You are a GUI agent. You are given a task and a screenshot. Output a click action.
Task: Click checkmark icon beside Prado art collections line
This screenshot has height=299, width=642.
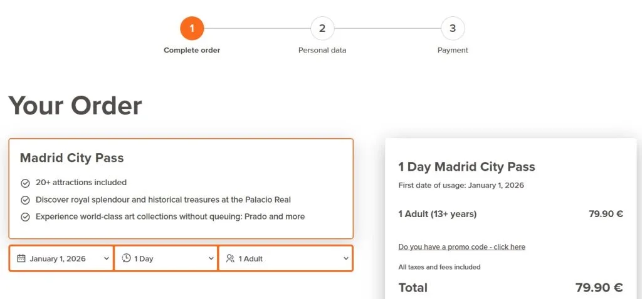[25, 217]
